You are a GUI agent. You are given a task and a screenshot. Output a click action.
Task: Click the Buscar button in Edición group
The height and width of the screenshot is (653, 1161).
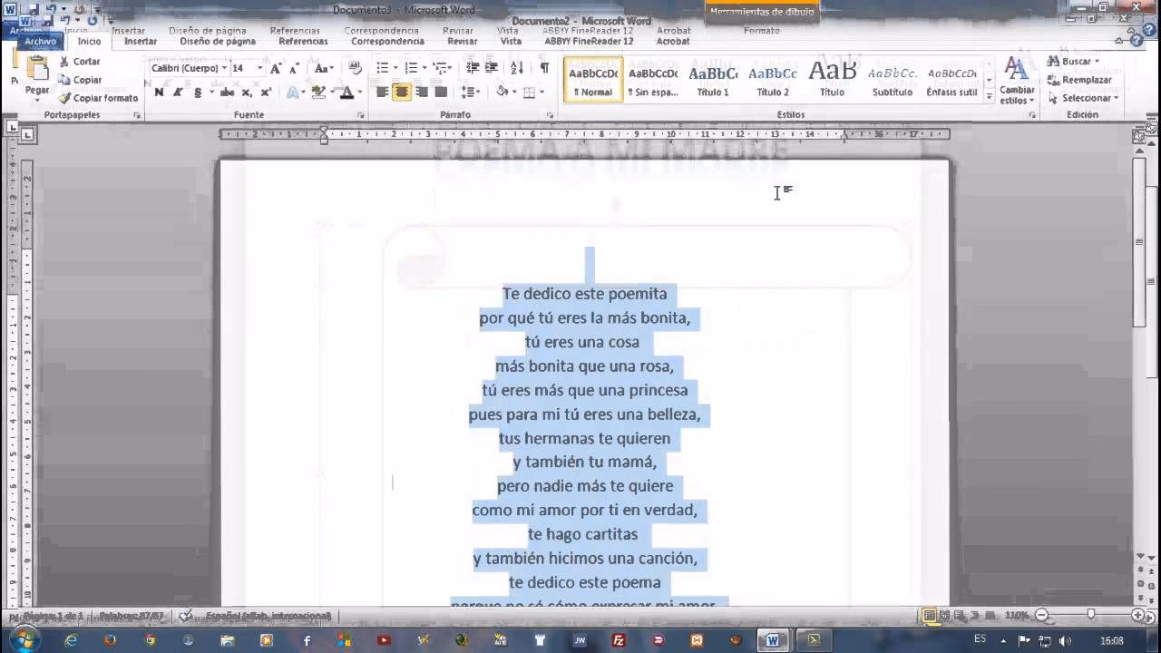1075,62
